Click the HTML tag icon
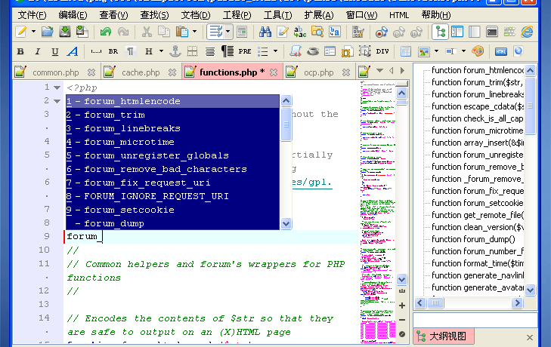Image resolution: width=551 pixels, height=347 pixels. click(x=501, y=51)
